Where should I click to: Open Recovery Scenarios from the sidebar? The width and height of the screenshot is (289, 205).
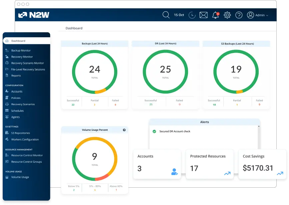click(x=23, y=104)
